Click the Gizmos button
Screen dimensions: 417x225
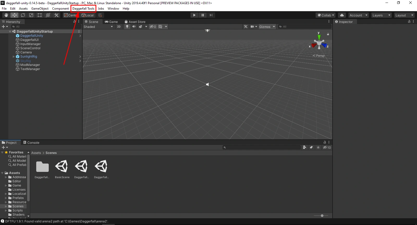point(265,27)
